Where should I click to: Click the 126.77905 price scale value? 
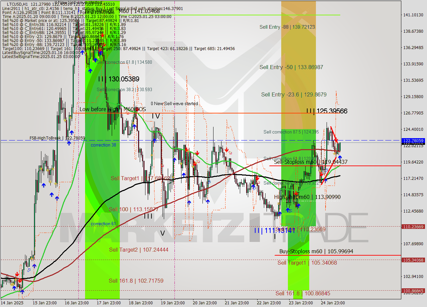point(413,113)
